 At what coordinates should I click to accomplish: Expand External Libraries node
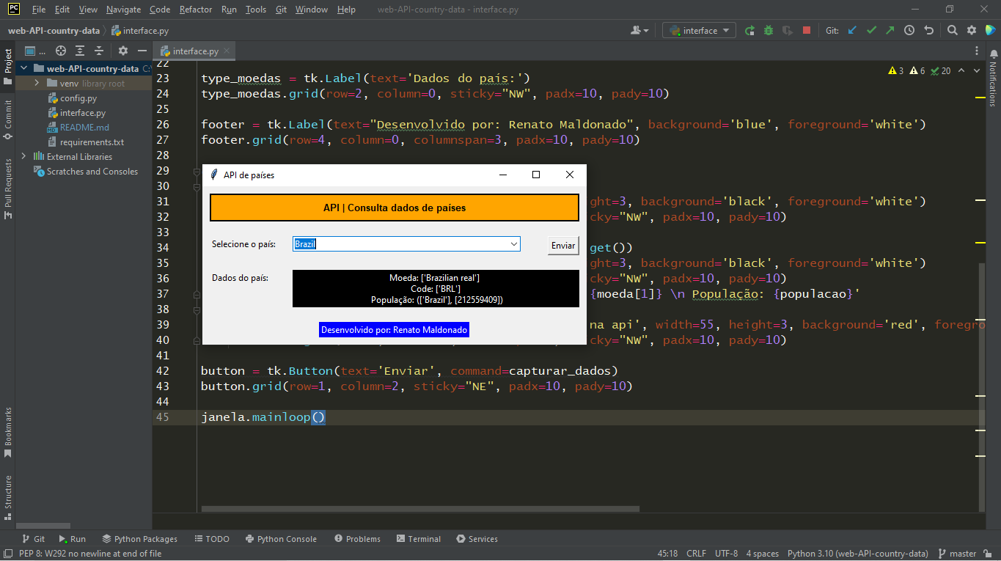tap(24, 157)
